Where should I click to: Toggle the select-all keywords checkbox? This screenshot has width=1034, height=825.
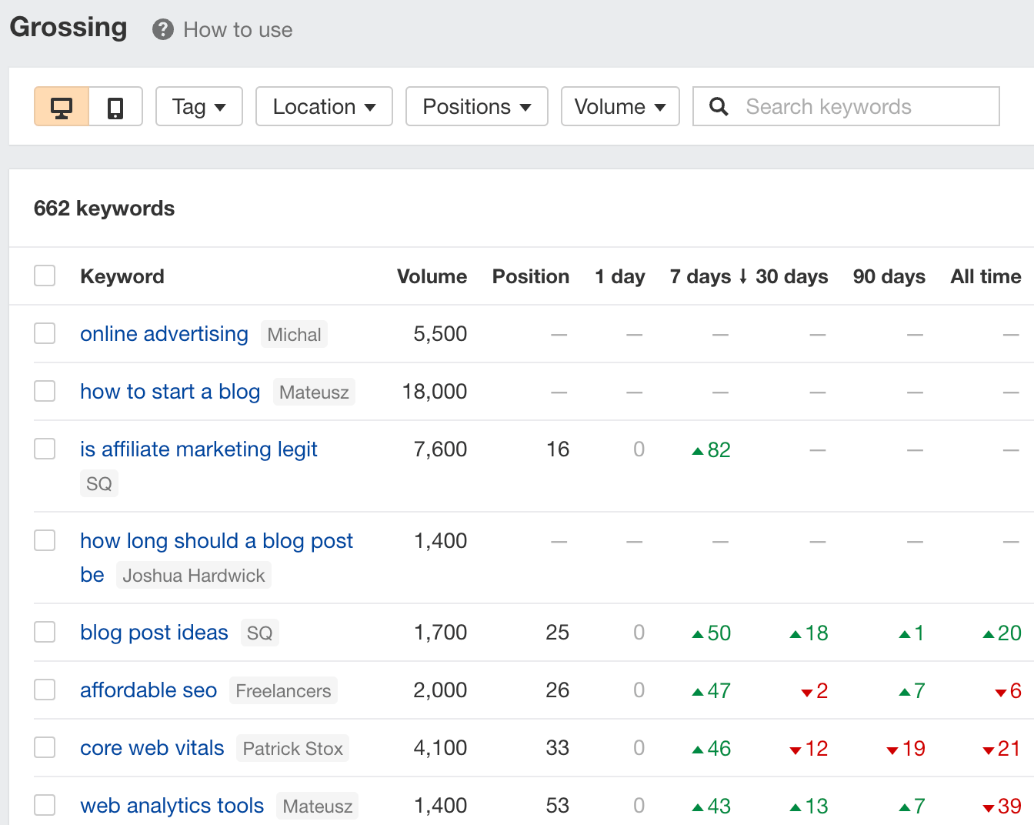(x=45, y=275)
